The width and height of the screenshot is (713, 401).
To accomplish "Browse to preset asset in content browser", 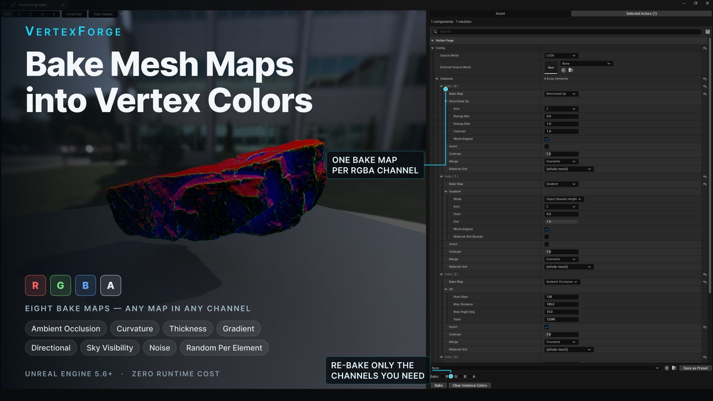I will [x=674, y=368].
